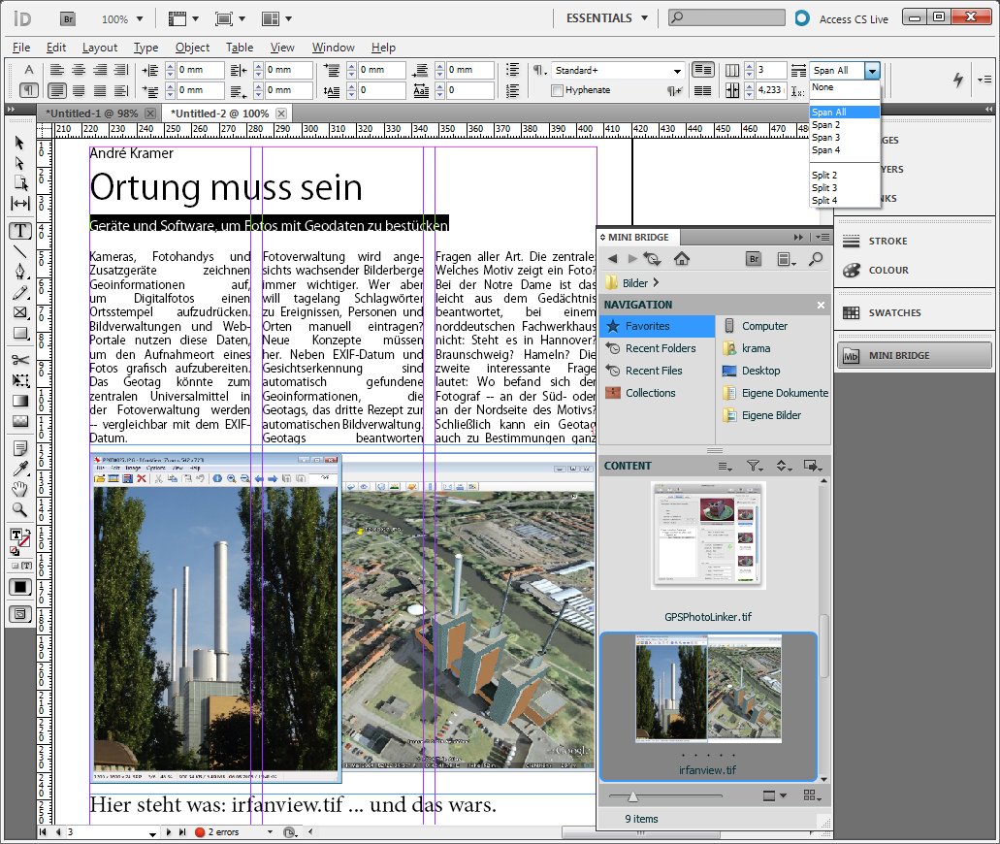This screenshot has height=844, width=1000.
Task: Open the Layout menu
Action: click(99, 48)
